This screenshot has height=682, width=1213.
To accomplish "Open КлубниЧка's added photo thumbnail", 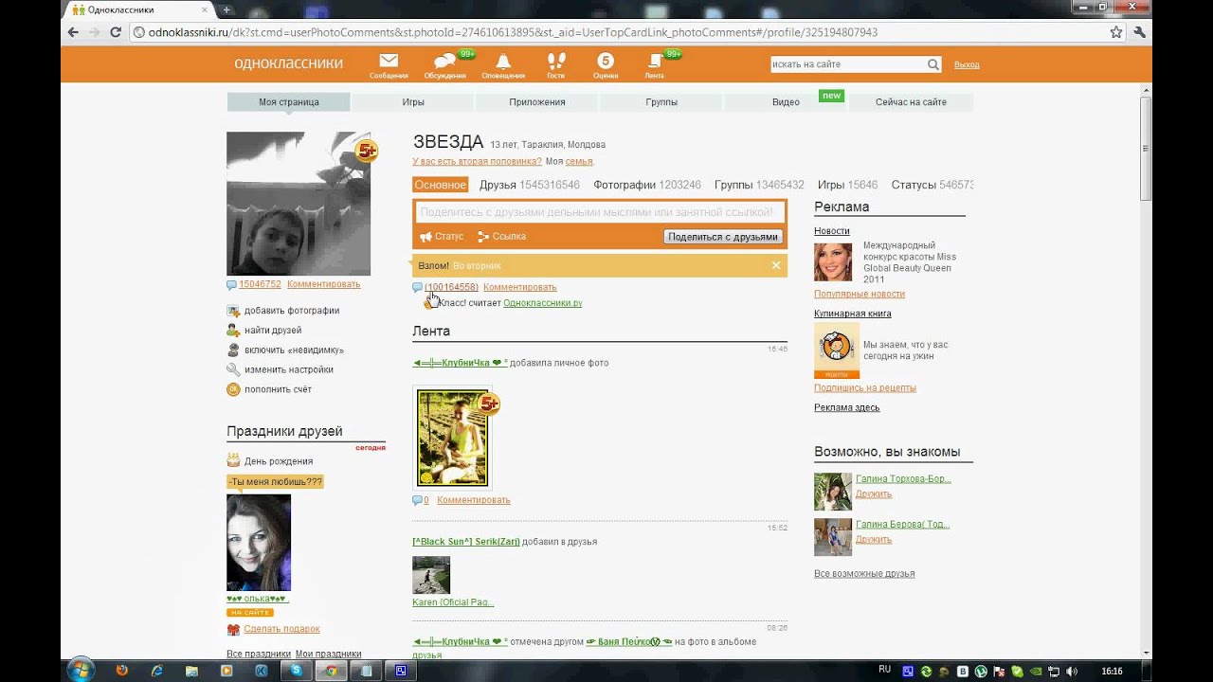I will 453,438.
